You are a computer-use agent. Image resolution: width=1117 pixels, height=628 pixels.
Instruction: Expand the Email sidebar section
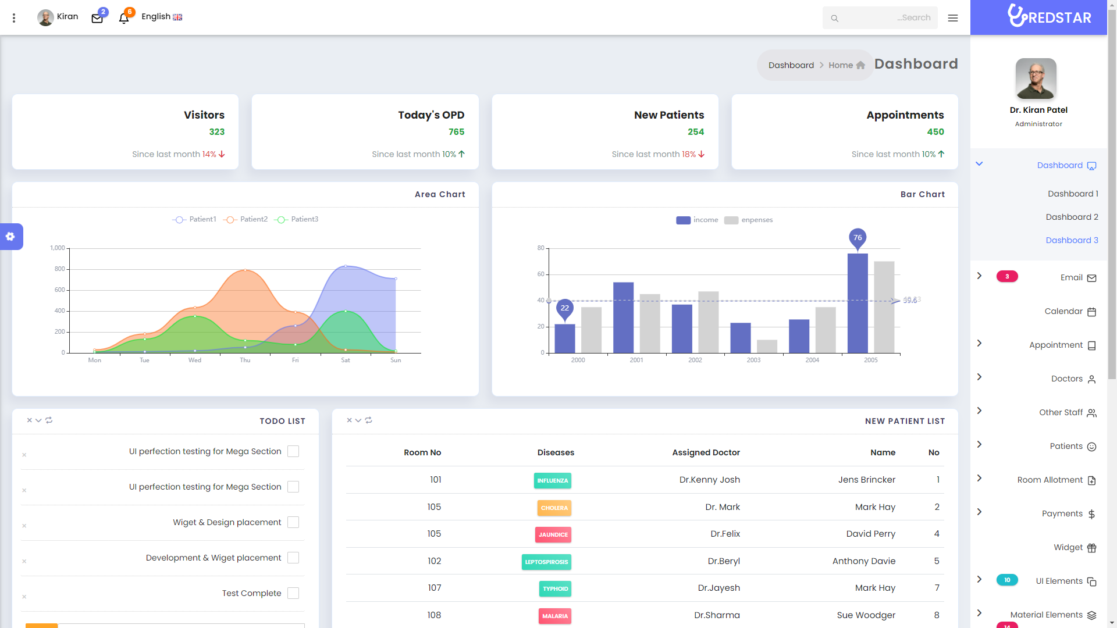pos(979,276)
